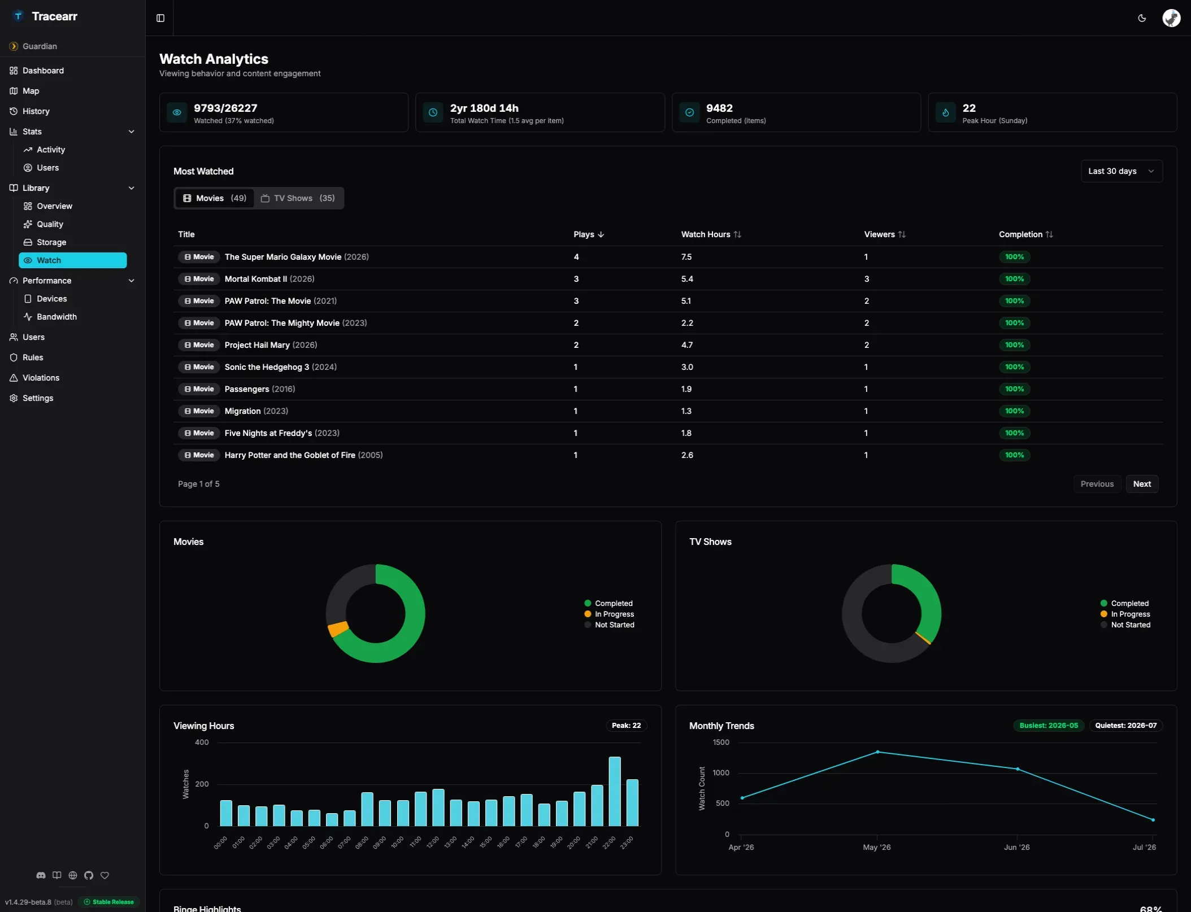Select the Movies (49) tab
The width and height of the screenshot is (1191, 912).
point(215,198)
